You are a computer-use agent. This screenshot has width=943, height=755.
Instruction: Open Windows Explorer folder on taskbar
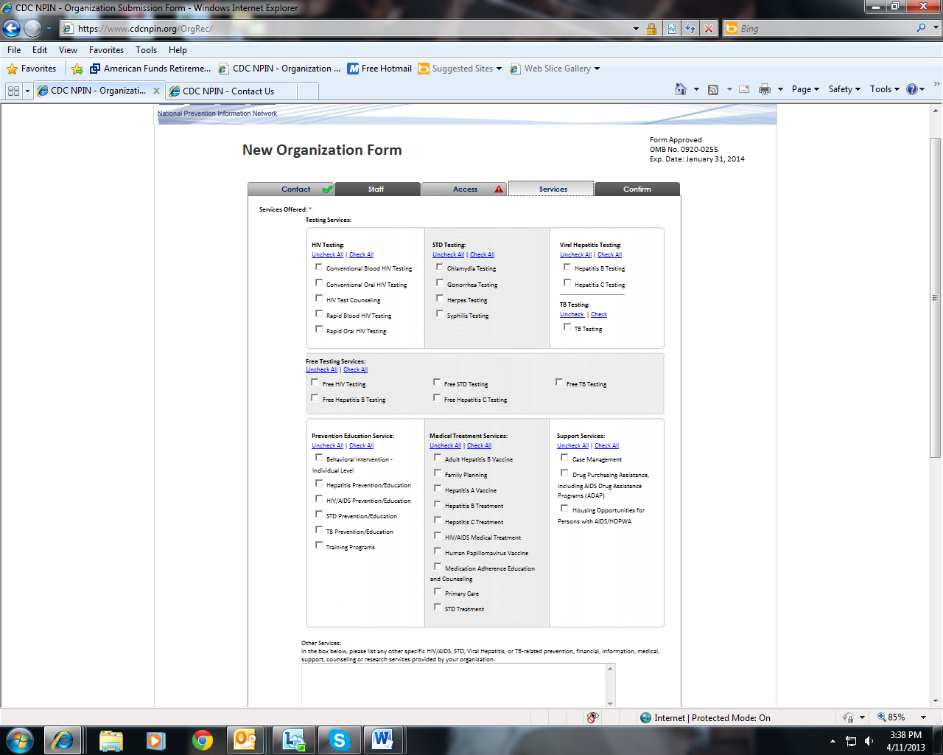click(111, 740)
